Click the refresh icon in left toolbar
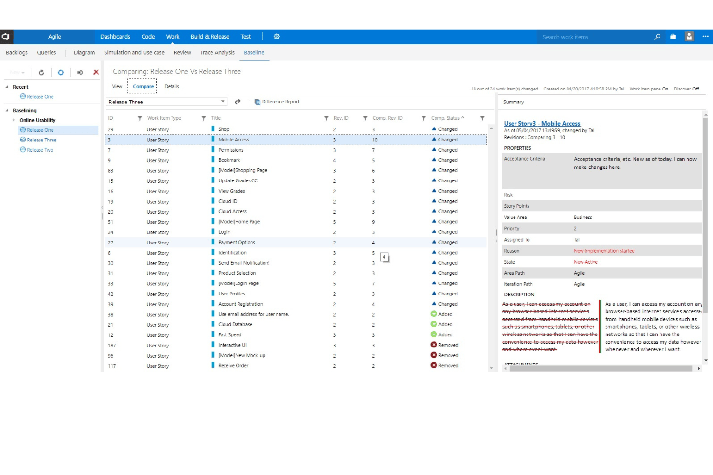713x475 pixels. pos(41,72)
